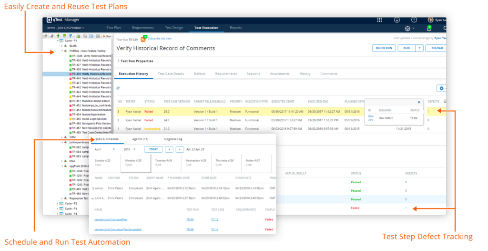Click the first export icon in tree toolbar
The width and height of the screenshot is (488, 251).
[x=45, y=36]
